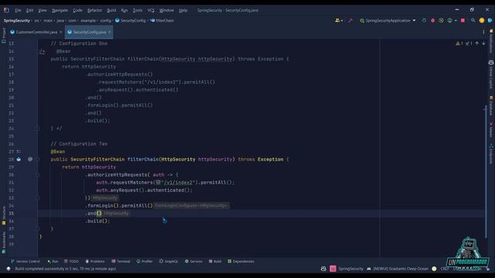Open the GraphQL tool window
The image size is (495, 278).
(169, 261)
